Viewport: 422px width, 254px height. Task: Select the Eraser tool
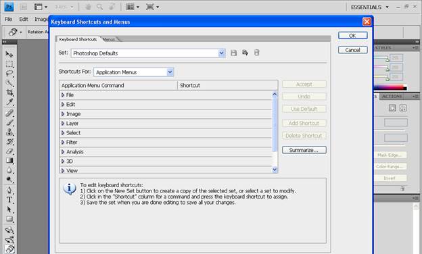pyautogui.click(x=9, y=151)
